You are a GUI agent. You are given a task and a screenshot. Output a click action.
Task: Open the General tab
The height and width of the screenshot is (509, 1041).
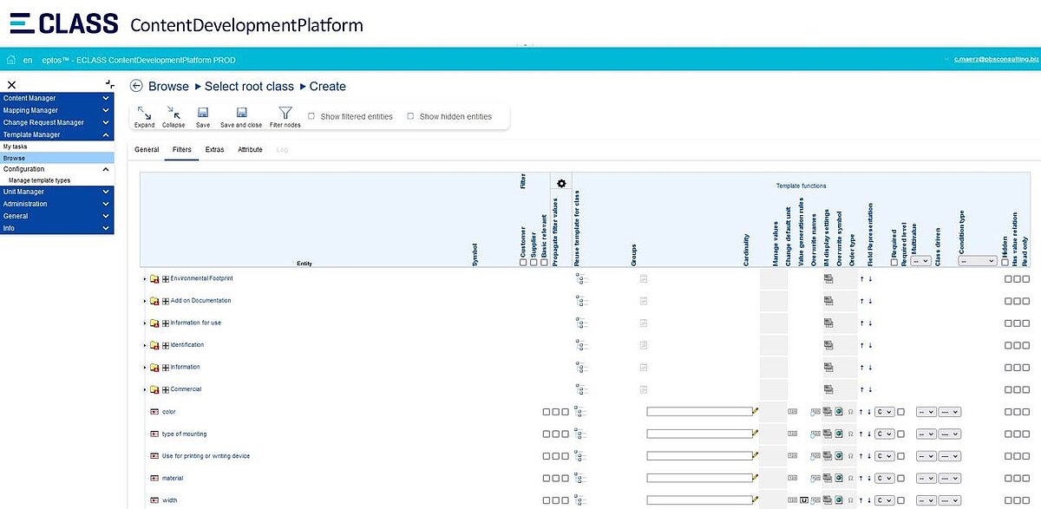click(147, 149)
